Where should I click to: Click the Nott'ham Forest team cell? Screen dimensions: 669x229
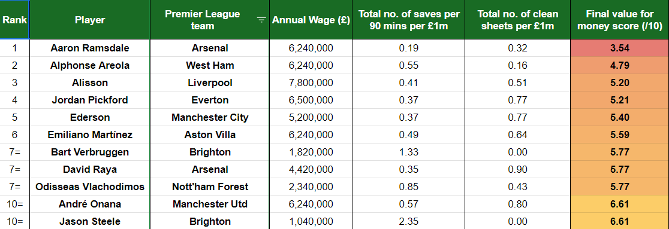coord(210,187)
